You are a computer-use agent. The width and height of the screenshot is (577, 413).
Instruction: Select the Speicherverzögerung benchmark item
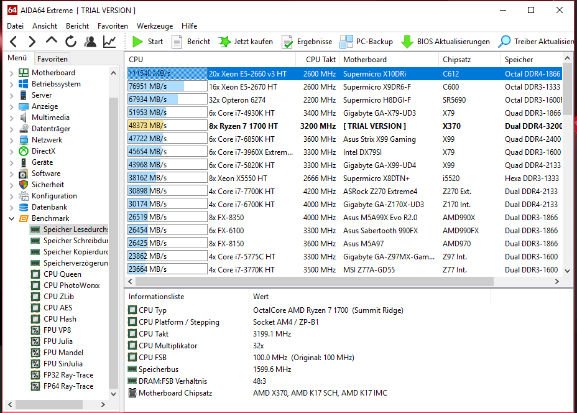pos(70,263)
